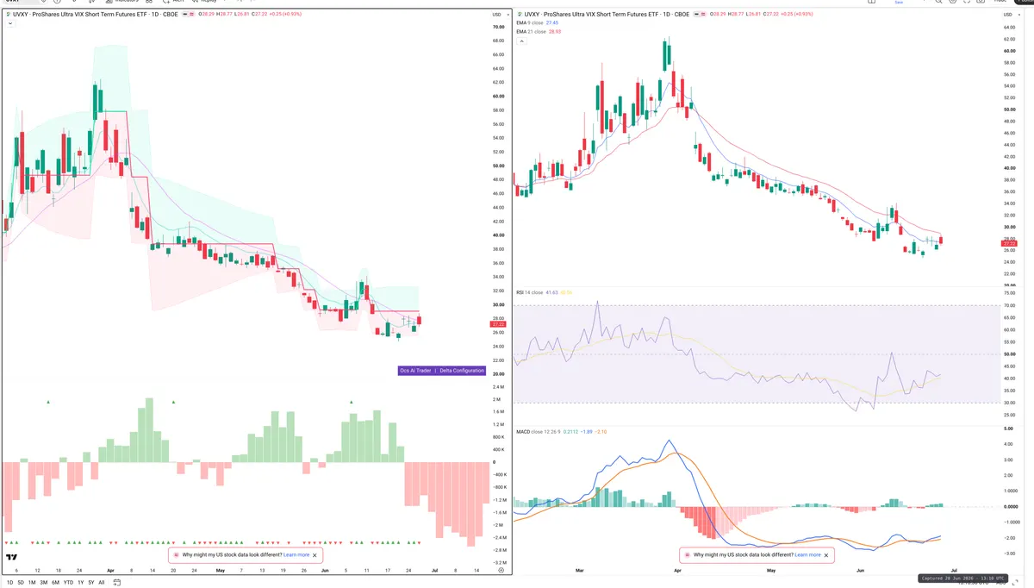The height and width of the screenshot is (588, 1034).
Task: Open the TradingView logo on left chart
Action: [12, 557]
